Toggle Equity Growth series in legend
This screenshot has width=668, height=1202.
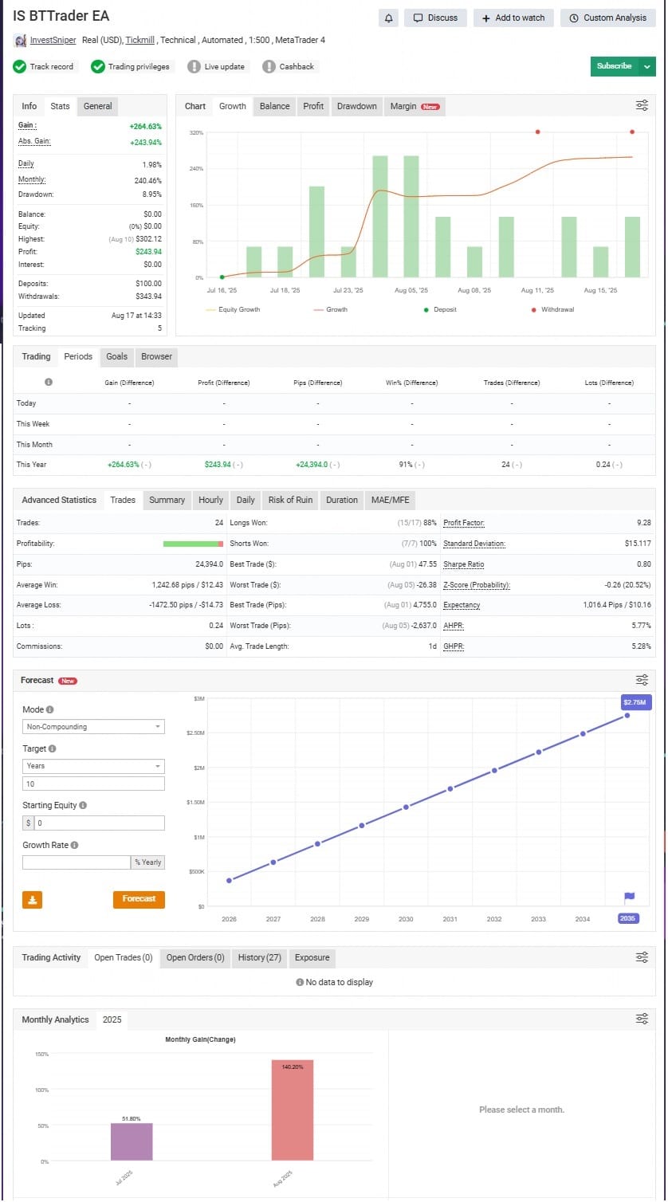click(233, 309)
